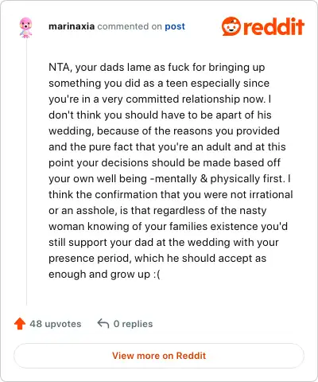Viewport: 318px width, 382px height.
Task: Click the sad face emoticon ending the comment
Action: [x=157, y=274]
